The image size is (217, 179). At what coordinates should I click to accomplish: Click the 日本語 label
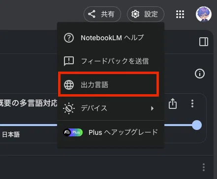tap(11, 135)
